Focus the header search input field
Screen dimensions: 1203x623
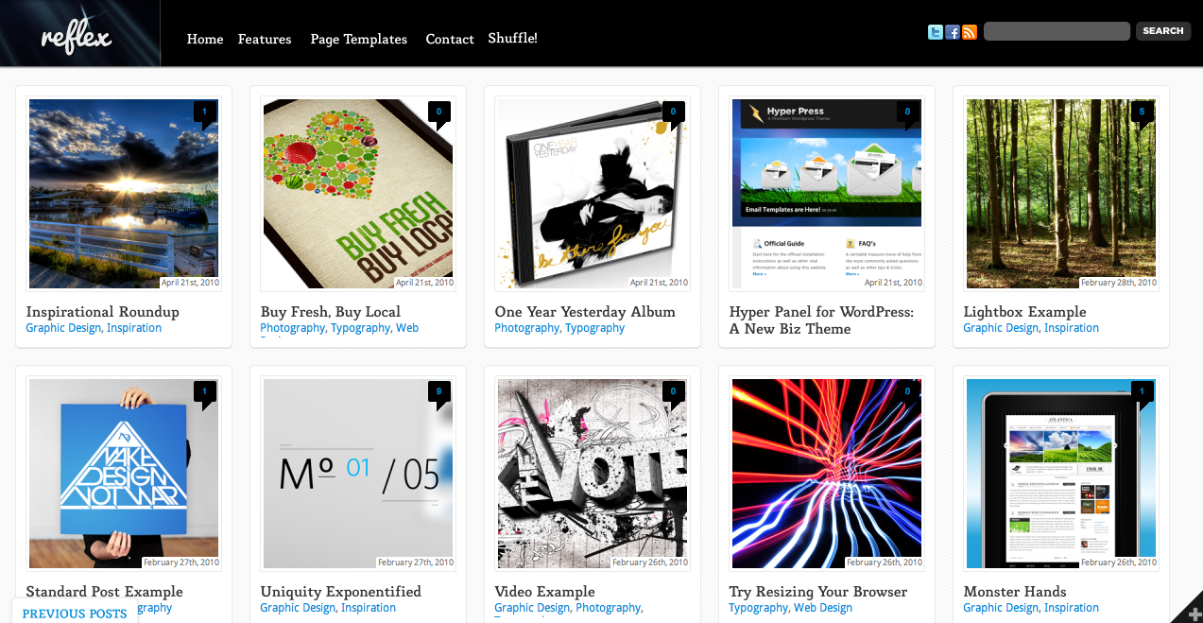(1057, 31)
